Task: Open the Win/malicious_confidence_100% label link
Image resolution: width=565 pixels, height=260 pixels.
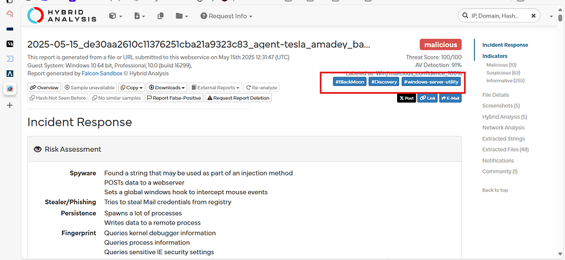Action: (x=418, y=73)
